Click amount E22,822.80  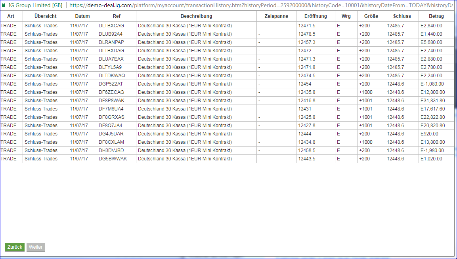(433, 117)
